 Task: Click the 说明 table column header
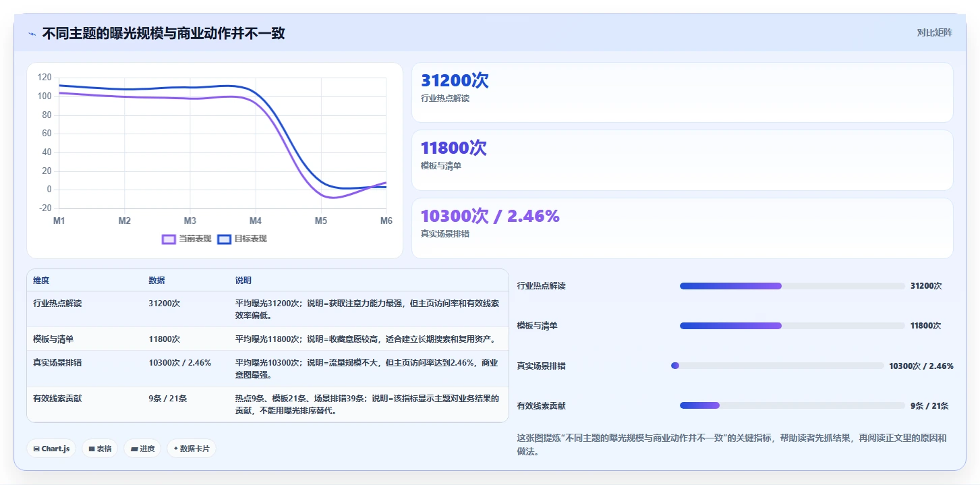click(243, 281)
